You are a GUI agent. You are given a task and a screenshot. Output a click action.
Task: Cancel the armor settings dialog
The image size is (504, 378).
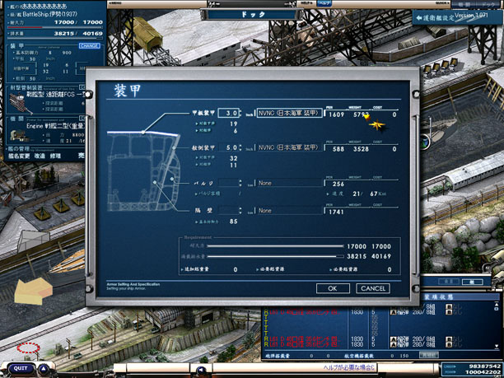[373, 288]
